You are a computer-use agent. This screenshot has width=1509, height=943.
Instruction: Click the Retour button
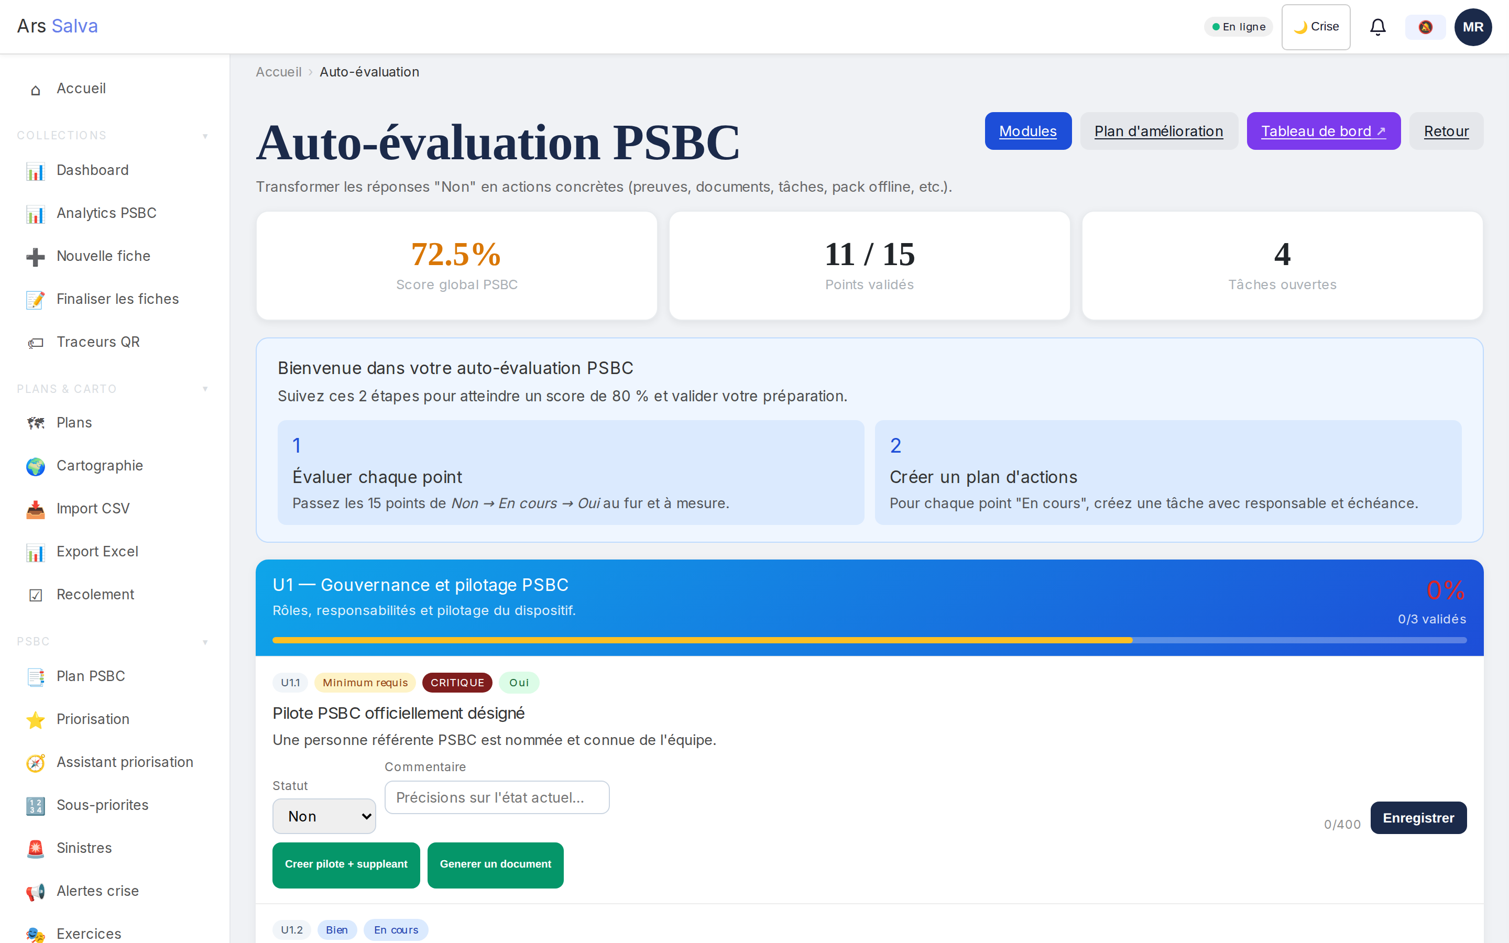pyautogui.click(x=1446, y=131)
